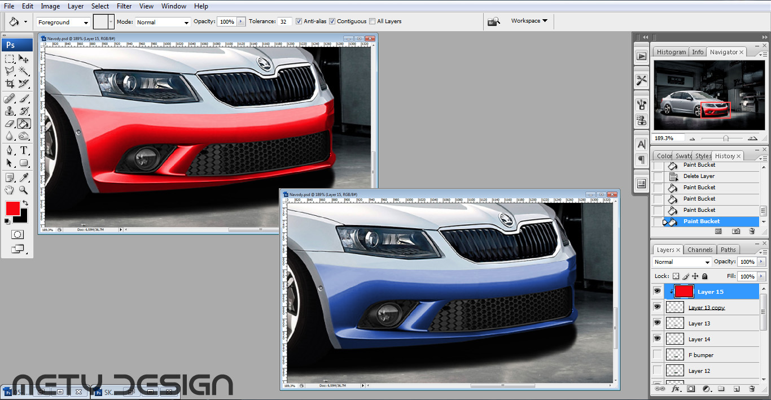The height and width of the screenshot is (400, 771).
Task: Select the Polygonal Lasso tool
Action: pos(10,71)
